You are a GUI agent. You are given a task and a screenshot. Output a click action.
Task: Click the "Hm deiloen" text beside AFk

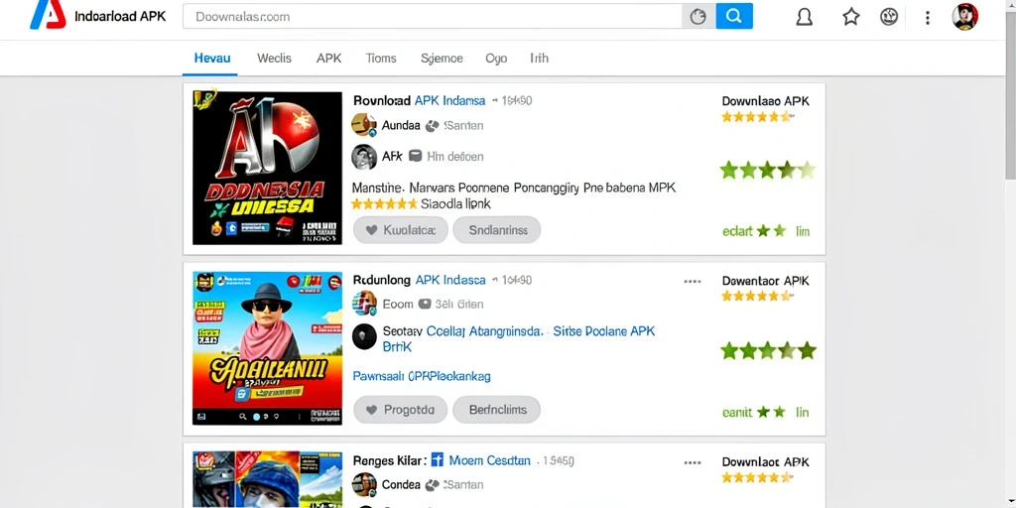pyautogui.click(x=455, y=157)
